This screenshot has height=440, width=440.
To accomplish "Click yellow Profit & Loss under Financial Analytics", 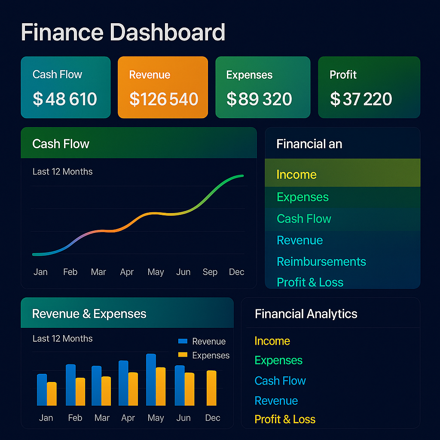I will tap(285, 419).
